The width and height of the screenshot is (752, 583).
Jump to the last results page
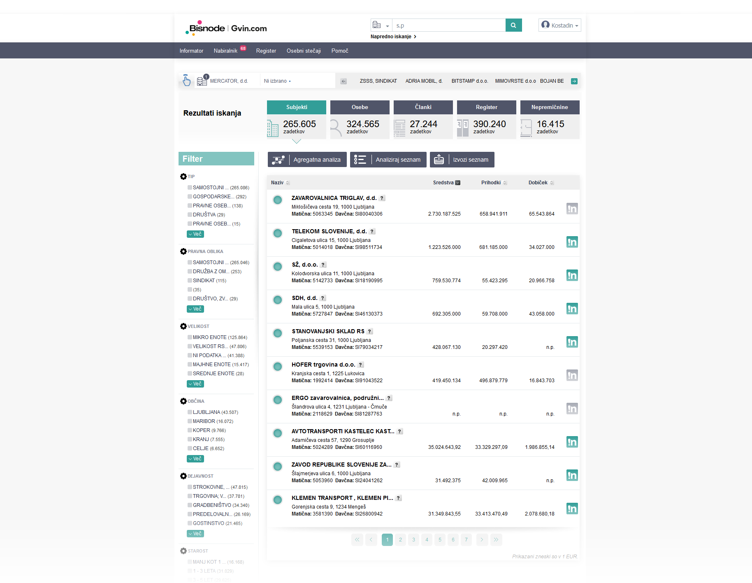(x=496, y=540)
